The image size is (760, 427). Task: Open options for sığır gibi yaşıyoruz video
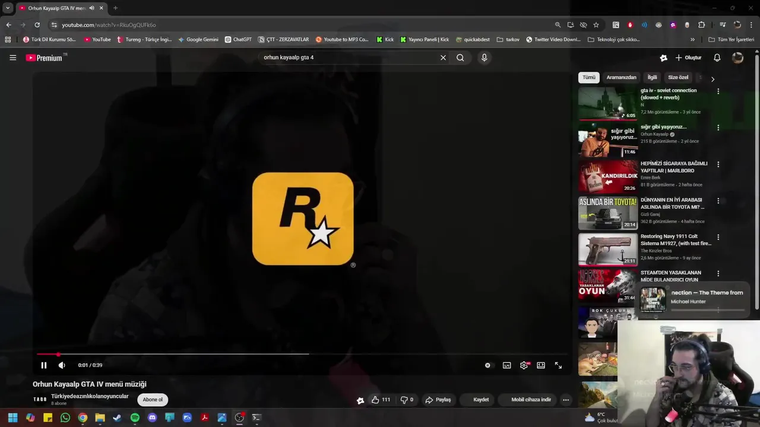pos(718,128)
